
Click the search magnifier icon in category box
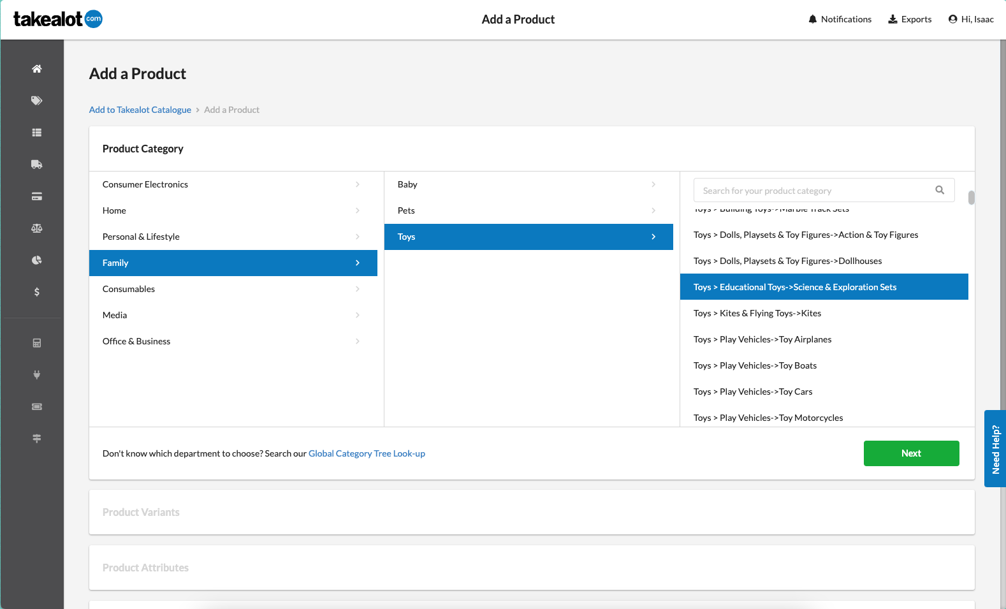click(940, 190)
